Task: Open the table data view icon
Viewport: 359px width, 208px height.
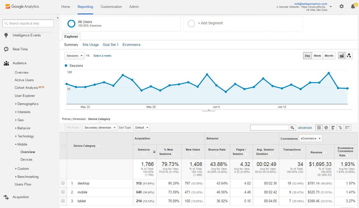Action: pos(319,128)
